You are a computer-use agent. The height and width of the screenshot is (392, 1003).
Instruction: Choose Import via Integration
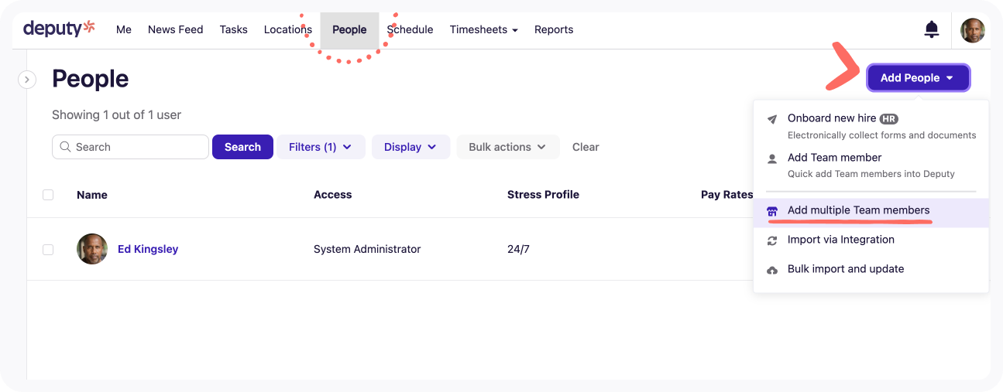coord(871,240)
